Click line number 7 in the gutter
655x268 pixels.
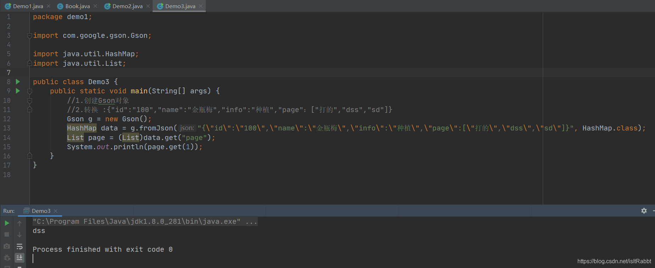coord(8,72)
